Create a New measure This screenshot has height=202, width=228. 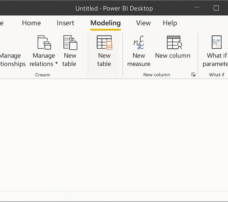click(x=139, y=51)
